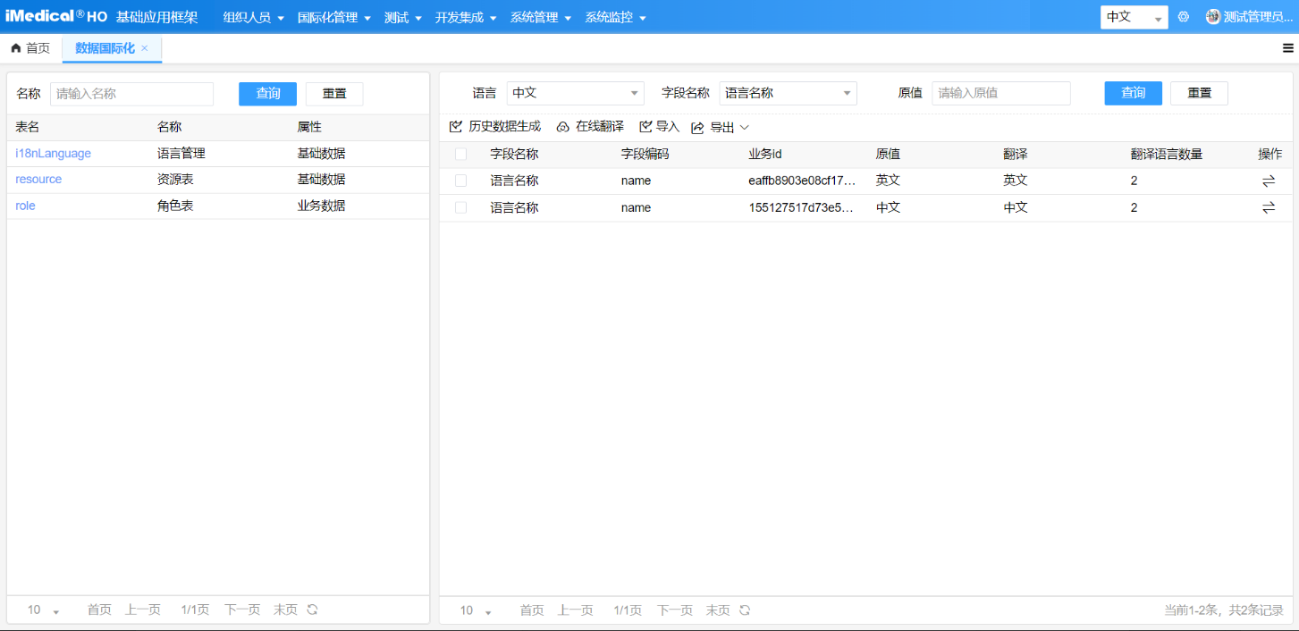Screen dimensions: 1299x631
Task: Click the 在线翻译 cloud icon
Action: [x=563, y=127]
